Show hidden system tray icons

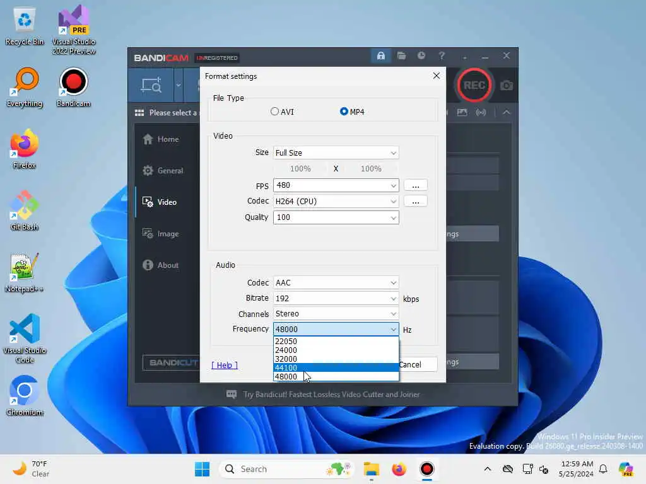[x=488, y=469]
